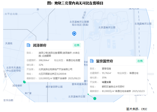Click property type 普通住宅;别墅
Viewport: 157px width, 112px height.
(x=73, y=60)
